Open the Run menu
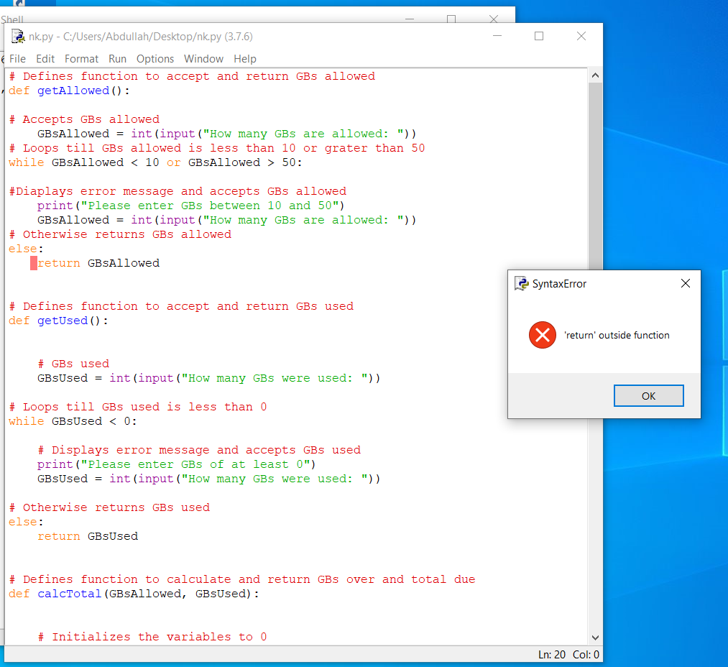The width and height of the screenshot is (728, 667). pos(117,59)
